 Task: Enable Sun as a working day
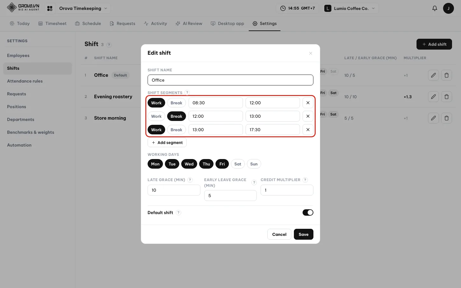coord(254,164)
